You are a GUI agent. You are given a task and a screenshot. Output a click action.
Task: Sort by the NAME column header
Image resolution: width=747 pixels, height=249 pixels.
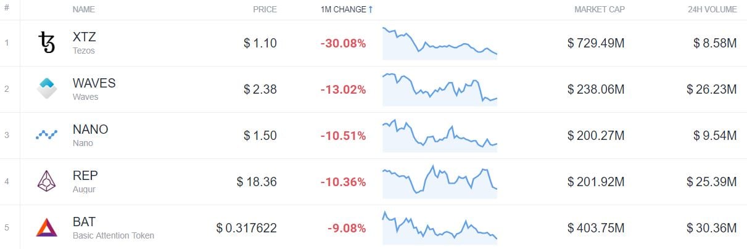coord(84,10)
